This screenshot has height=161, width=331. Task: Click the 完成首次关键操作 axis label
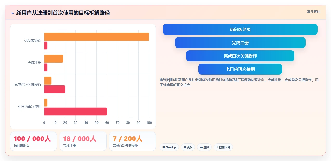(28, 85)
